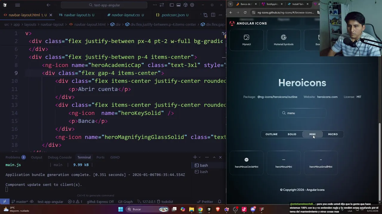Open terminal panel more actions ellipsis
The width and height of the screenshot is (382, 214).
pyautogui.click(x=207, y=157)
